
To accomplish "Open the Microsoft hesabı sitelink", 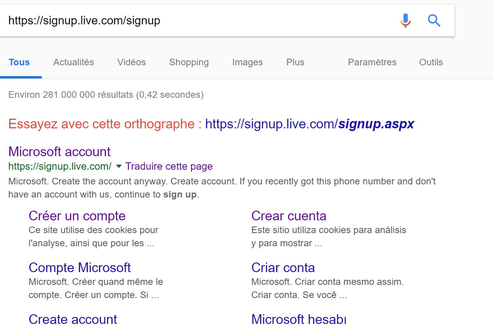I will 299,319.
